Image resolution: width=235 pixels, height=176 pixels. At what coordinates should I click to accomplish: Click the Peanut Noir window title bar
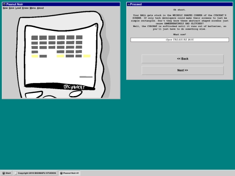[61, 4]
